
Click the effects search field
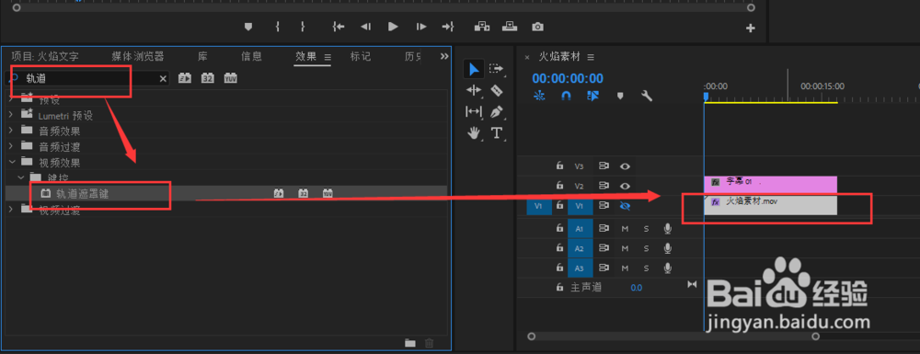coord(87,78)
